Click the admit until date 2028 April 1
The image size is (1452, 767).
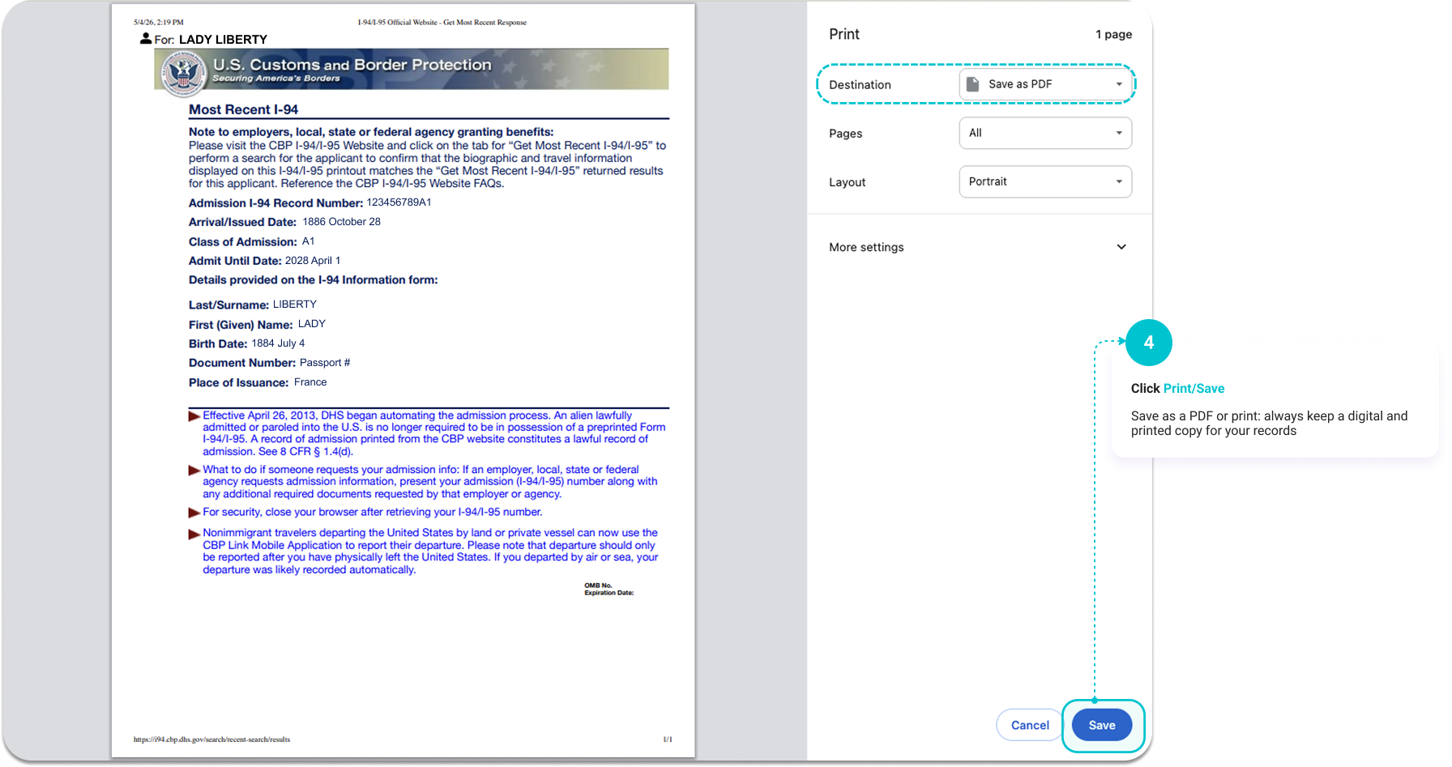(313, 261)
